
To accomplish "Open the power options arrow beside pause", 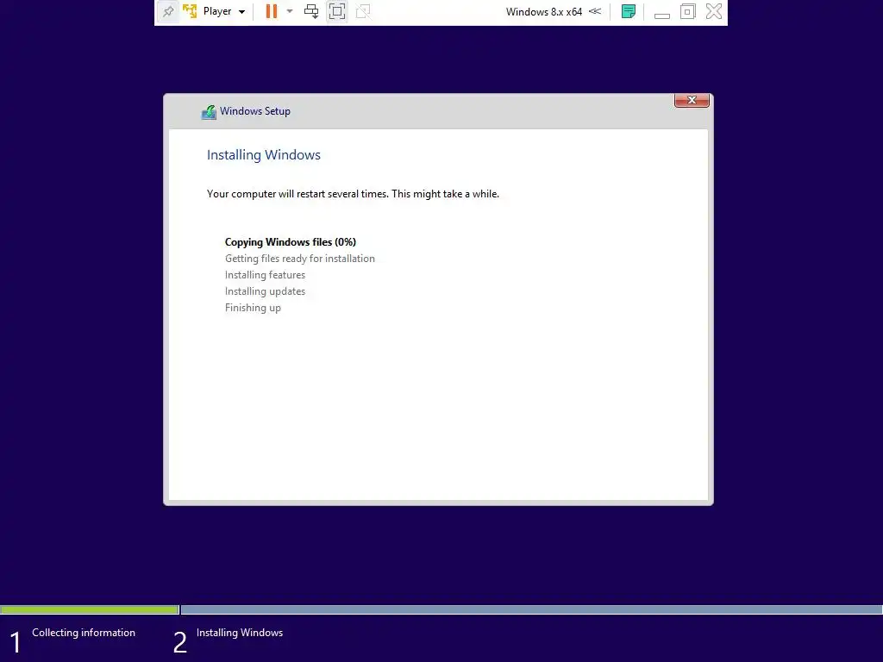I will click(x=290, y=11).
